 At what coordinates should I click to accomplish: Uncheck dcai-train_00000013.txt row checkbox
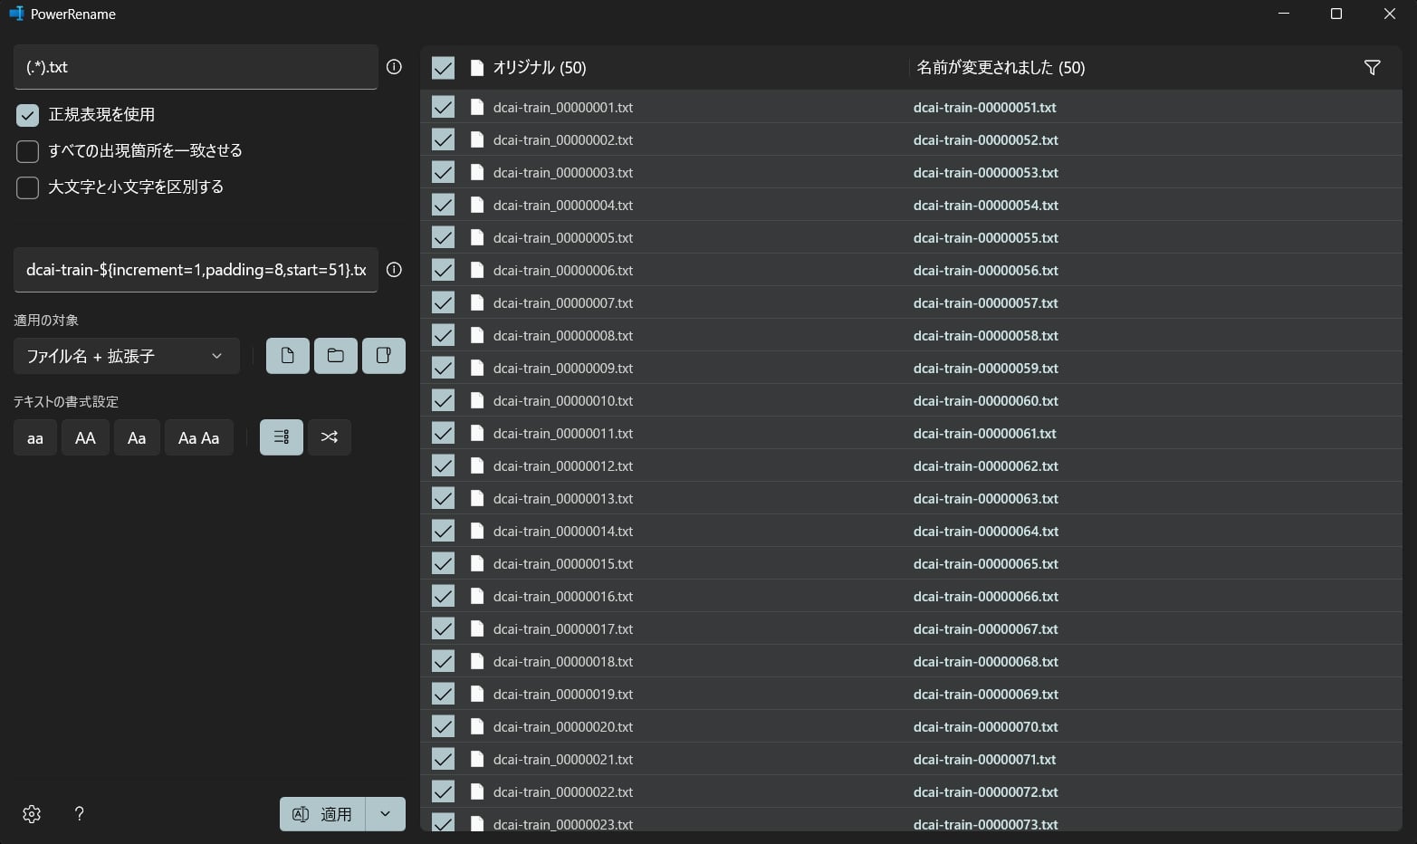pyautogui.click(x=443, y=498)
